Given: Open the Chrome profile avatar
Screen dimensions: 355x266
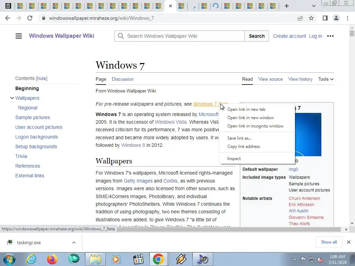Looking at the screenshot, I should [336, 18].
